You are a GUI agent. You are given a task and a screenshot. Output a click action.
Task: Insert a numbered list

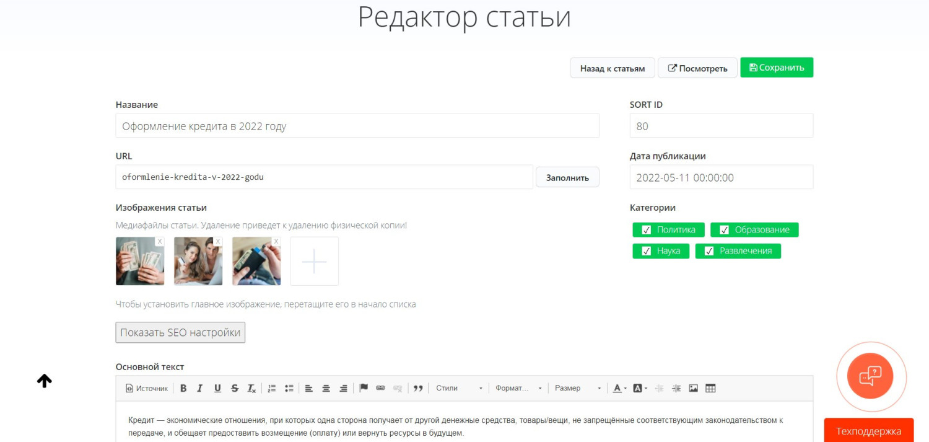point(271,388)
